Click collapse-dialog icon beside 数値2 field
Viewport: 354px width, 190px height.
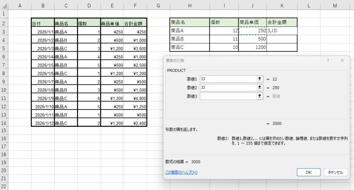(x=260, y=87)
